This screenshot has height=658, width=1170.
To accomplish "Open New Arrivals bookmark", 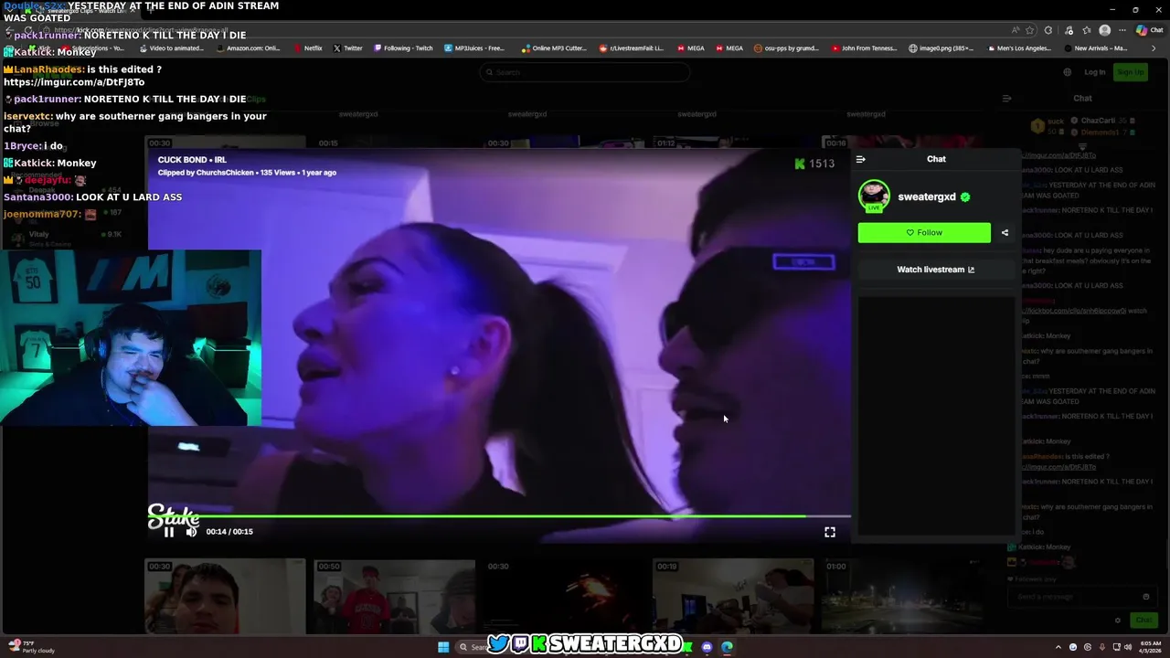I will tap(1096, 48).
